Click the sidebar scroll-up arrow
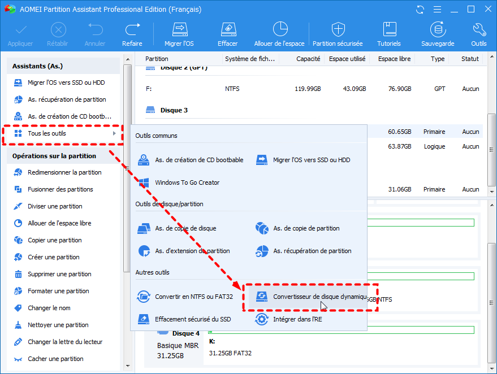Viewport: 497px width, 374px height. pyautogui.click(x=128, y=59)
